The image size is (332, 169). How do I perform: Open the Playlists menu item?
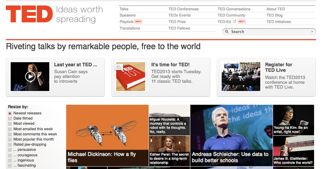click(126, 21)
